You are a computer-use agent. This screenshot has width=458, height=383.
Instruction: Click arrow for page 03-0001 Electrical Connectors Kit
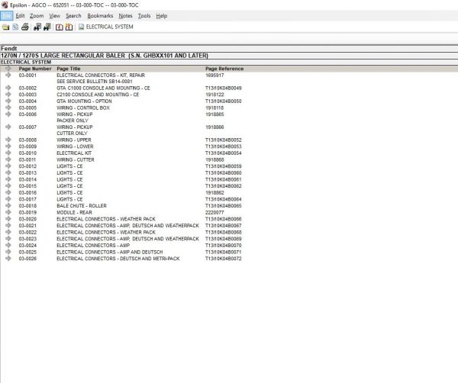(8, 75)
